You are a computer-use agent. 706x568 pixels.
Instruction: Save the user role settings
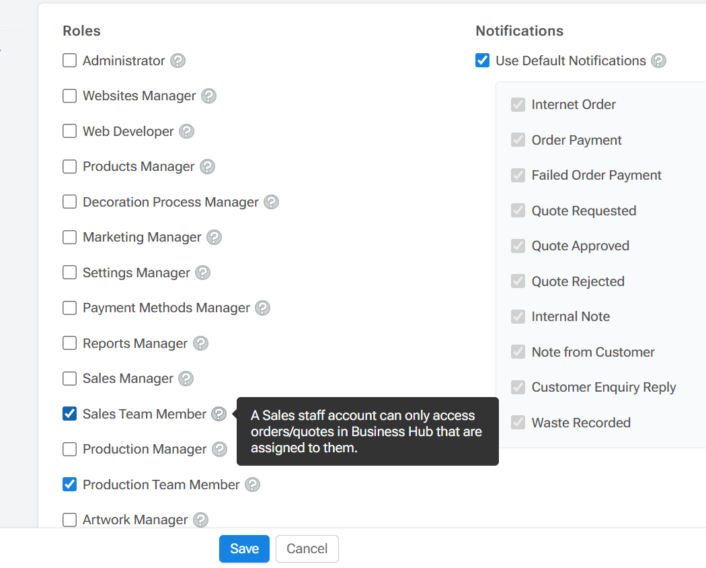coord(244,548)
